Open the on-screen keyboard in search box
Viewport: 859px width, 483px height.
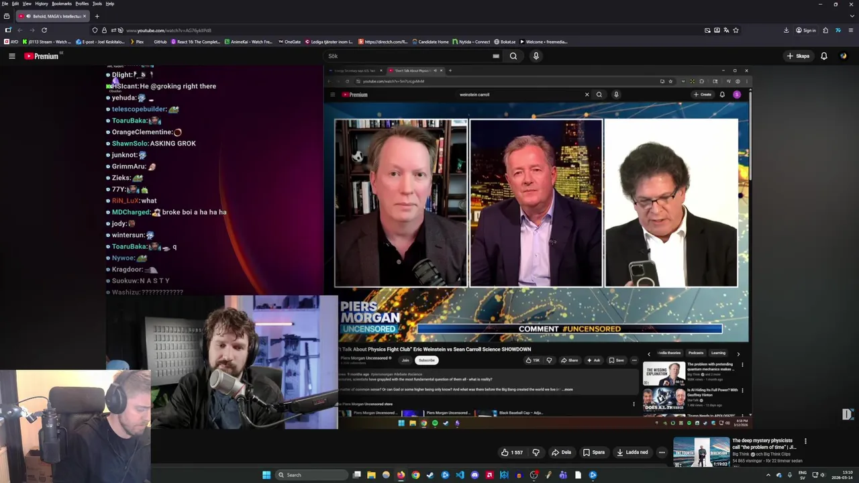point(496,56)
